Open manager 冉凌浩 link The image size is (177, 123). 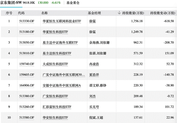click(94, 64)
